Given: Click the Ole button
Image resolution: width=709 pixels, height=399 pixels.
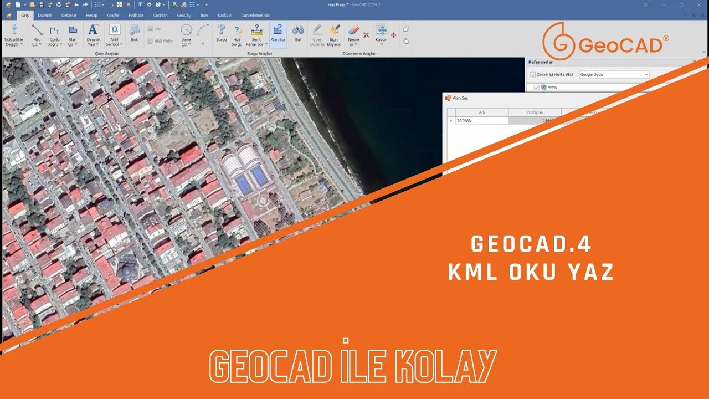Looking at the screenshot, I should click(154, 29).
